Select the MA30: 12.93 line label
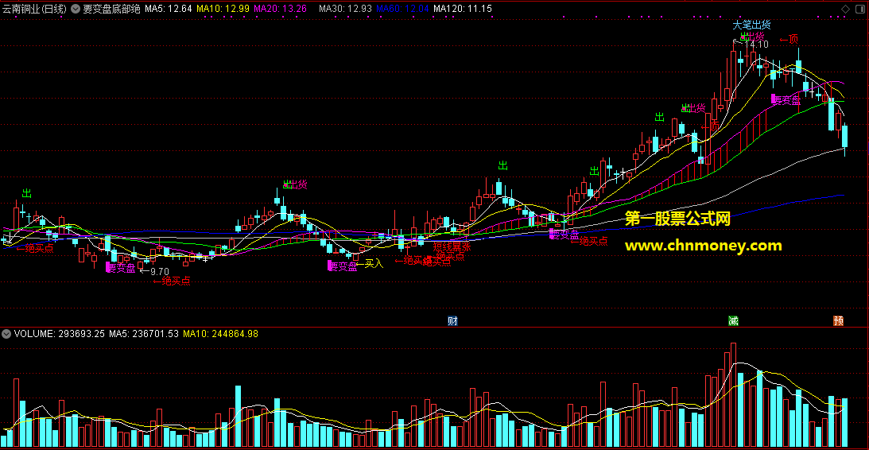The width and height of the screenshot is (869, 450). coord(345,9)
